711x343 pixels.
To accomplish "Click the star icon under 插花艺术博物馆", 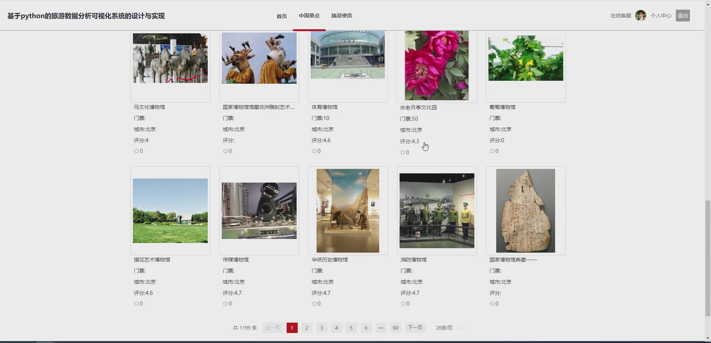I will tap(136, 303).
